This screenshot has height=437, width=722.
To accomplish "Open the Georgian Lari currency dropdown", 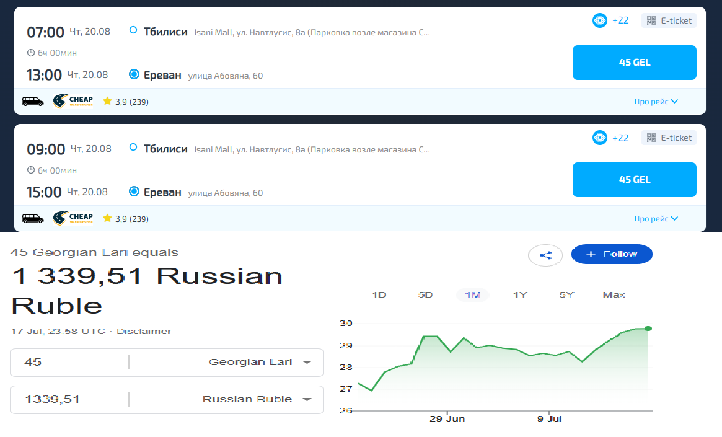I will [260, 362].
